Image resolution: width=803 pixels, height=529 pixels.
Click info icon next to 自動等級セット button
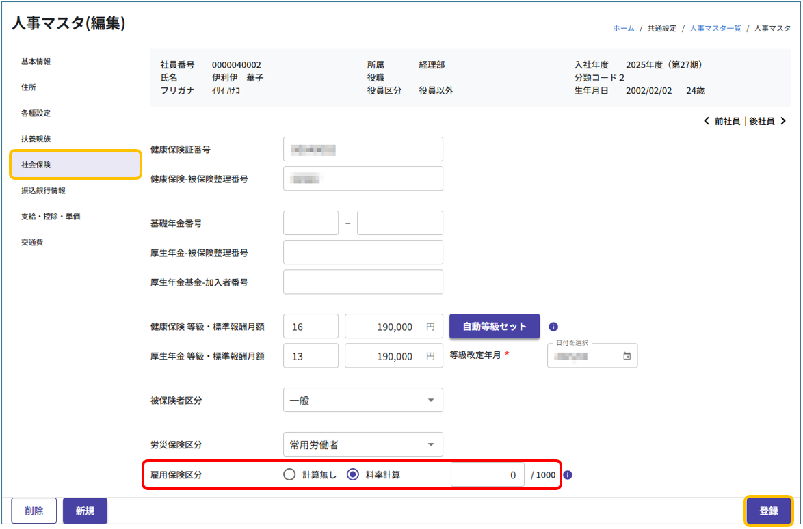pos(553,327)
